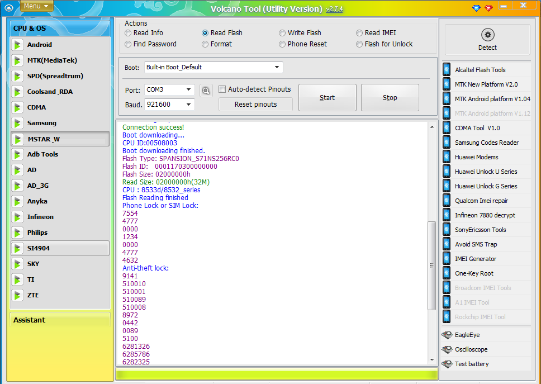541x384 pixels.
Task: Click the log scroll up arrow
Action: [432, 127]
